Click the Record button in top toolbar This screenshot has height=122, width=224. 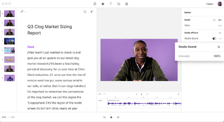click(103, 4)
